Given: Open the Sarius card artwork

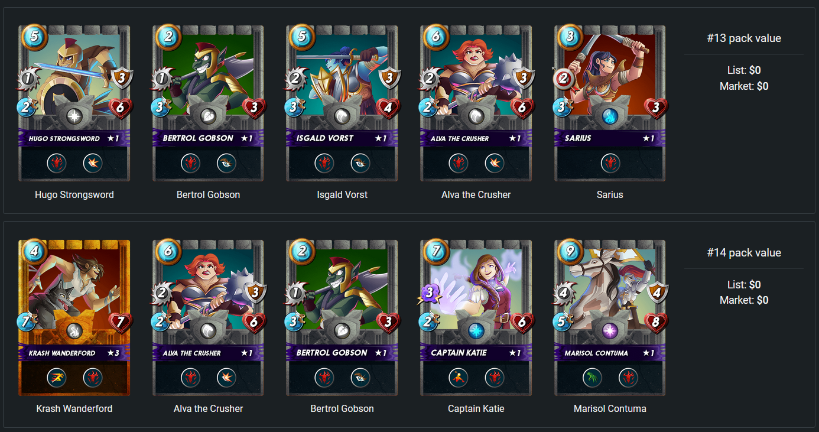Looking at the screenshot, I should click(x=610, y=103).
